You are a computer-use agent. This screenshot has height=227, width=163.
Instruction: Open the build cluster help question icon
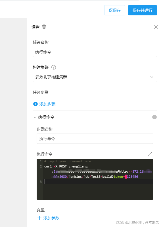54,67
